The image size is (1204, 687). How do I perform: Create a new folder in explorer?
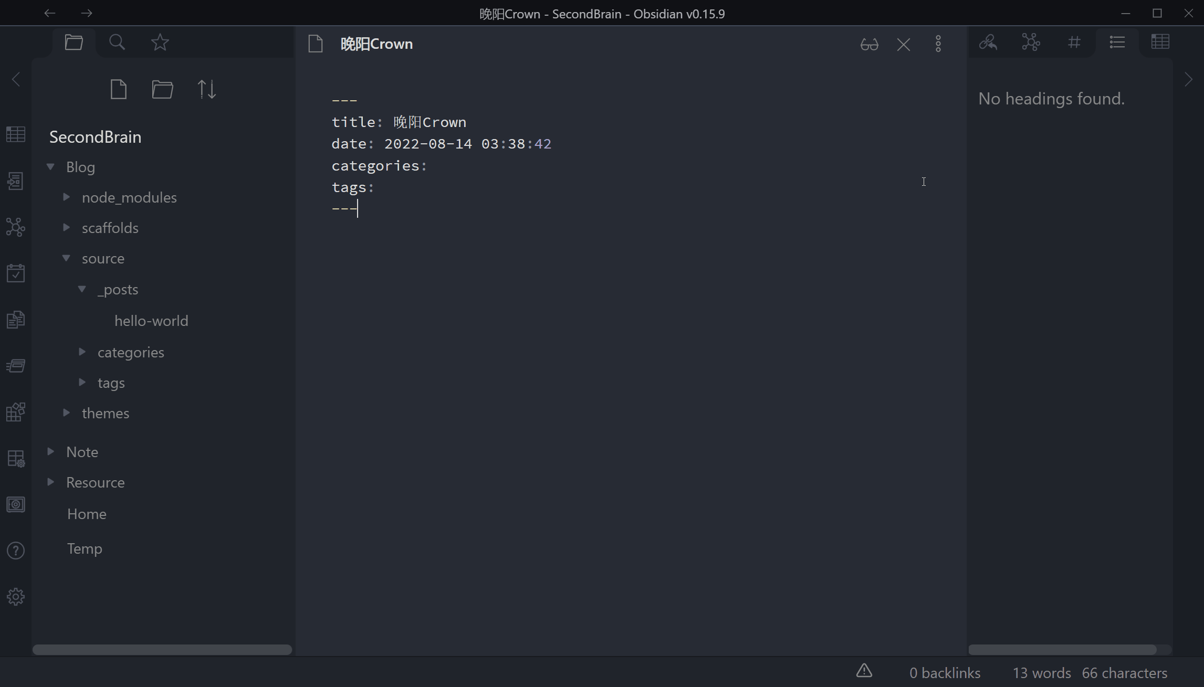(x=162, y=89)
